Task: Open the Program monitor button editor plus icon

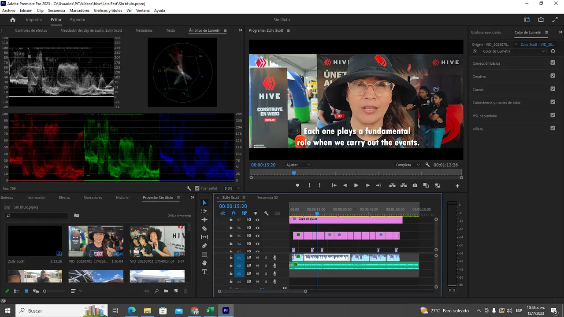Action: click(457, 186)
